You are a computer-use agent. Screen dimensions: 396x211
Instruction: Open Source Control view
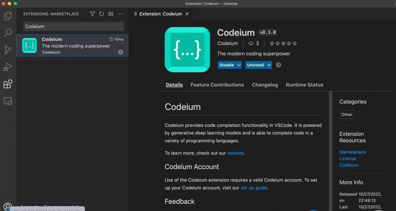tap(8, 49)
